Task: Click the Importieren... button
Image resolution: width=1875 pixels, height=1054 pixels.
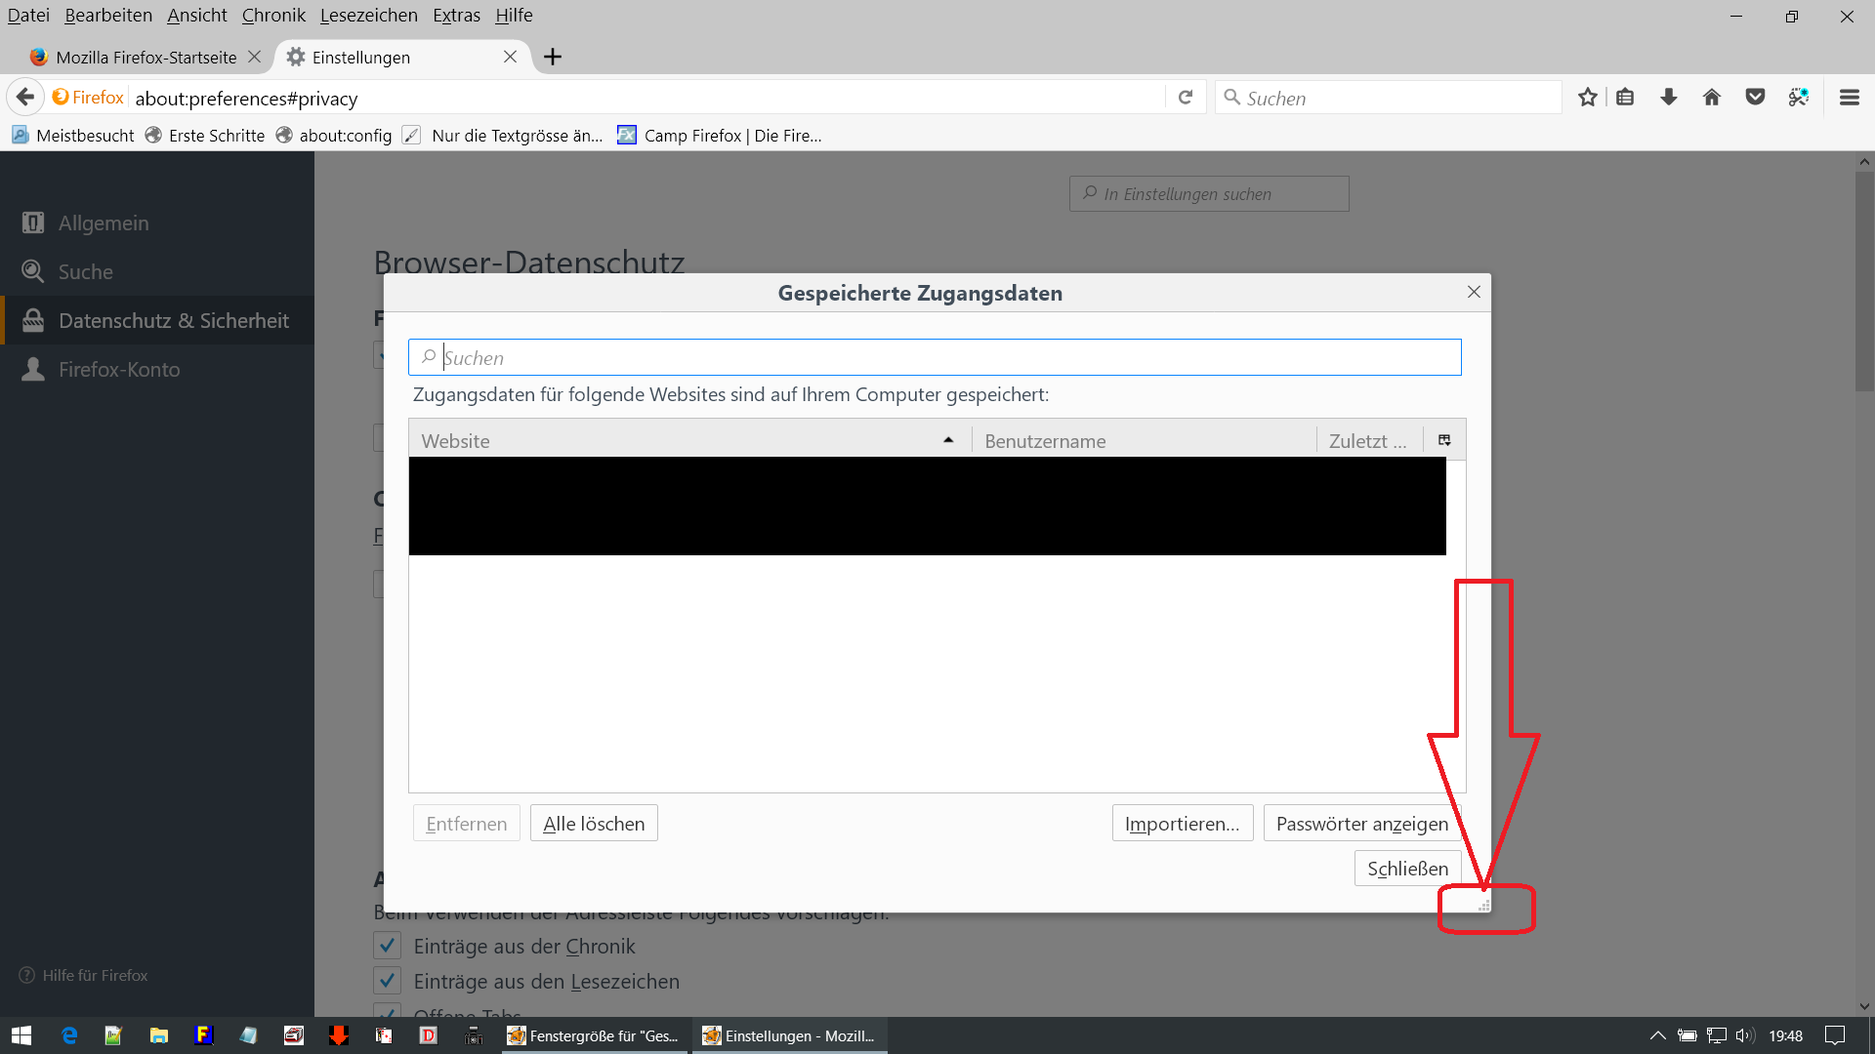Action: click(x=1182, y=824)
